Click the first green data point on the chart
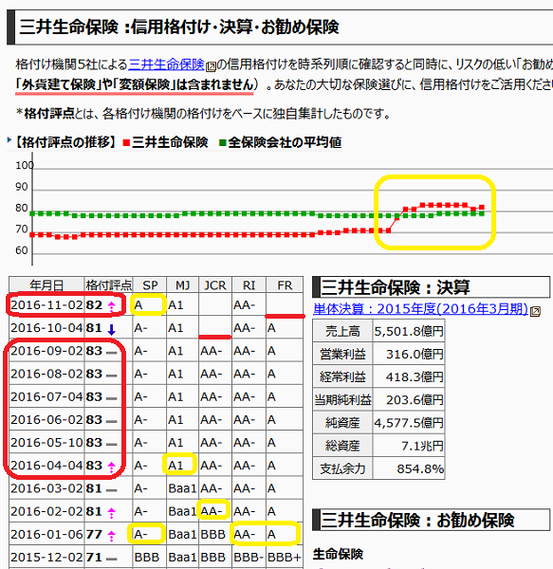Screen dimensions: 553x569 [x=32, y=213]
